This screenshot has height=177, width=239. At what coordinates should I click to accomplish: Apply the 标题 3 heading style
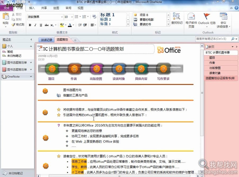click(105, 24)
